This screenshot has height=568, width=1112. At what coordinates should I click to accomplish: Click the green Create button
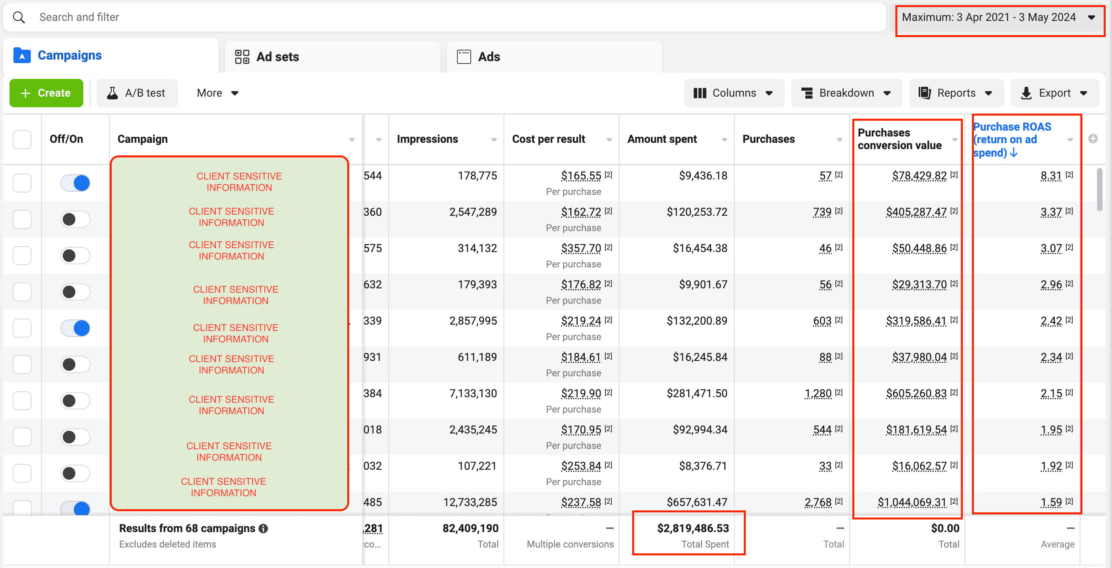coord(46,93)
